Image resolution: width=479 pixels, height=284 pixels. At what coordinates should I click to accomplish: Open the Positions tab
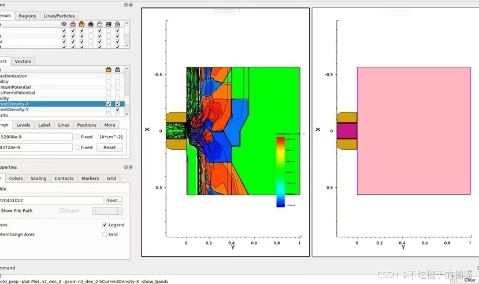(87, 125)
